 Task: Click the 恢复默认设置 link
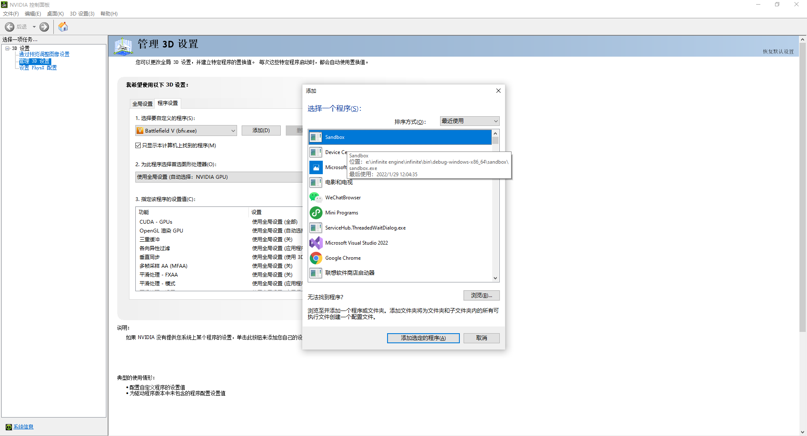778,52
